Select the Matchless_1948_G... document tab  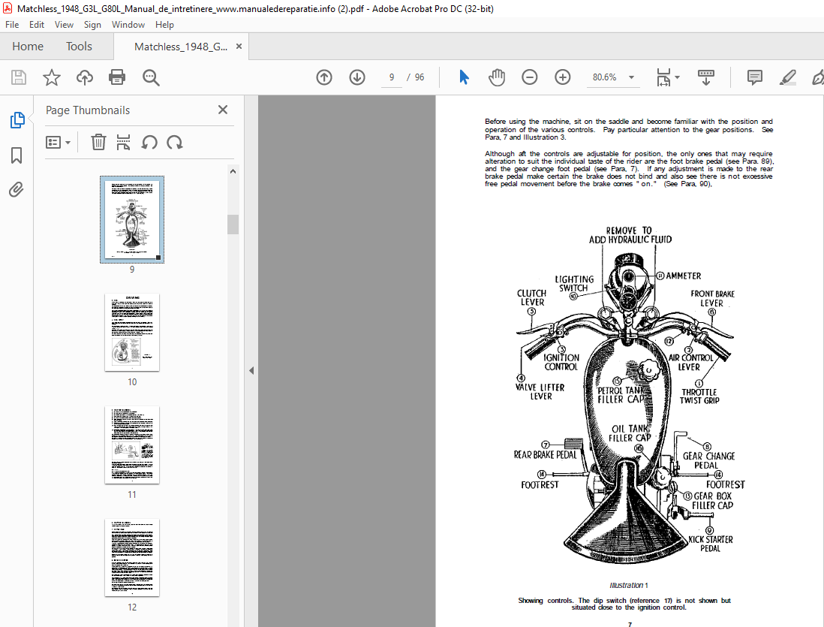coord(181,47)
